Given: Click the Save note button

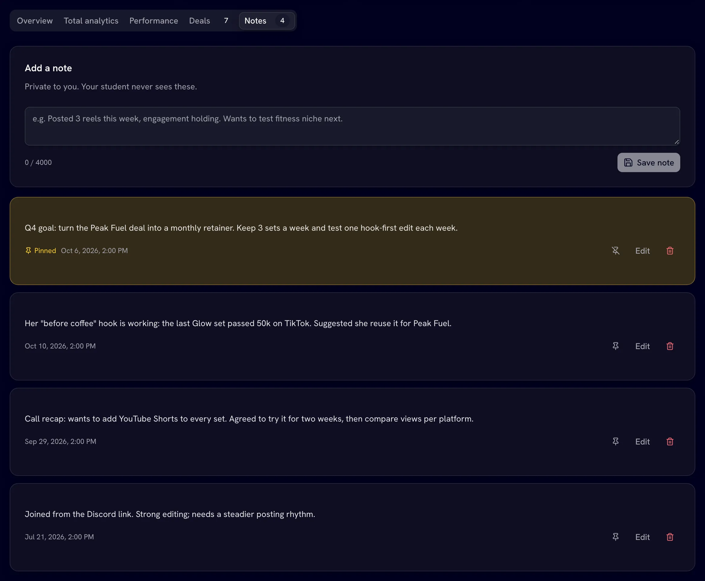Looking at the screenshot, I should point(649,163).
